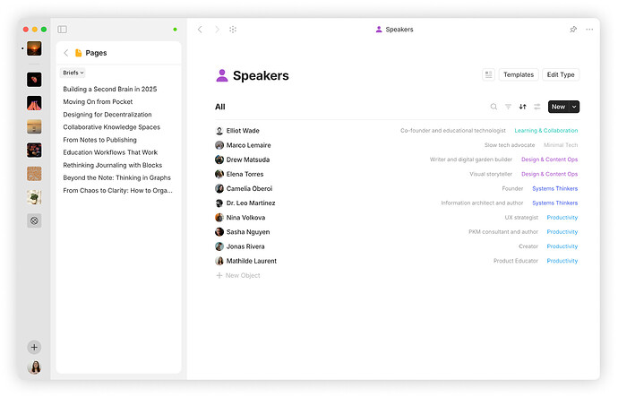Open page Education Workflows That Work
Viewport: 618px width, 397px height.
(110, 152)
